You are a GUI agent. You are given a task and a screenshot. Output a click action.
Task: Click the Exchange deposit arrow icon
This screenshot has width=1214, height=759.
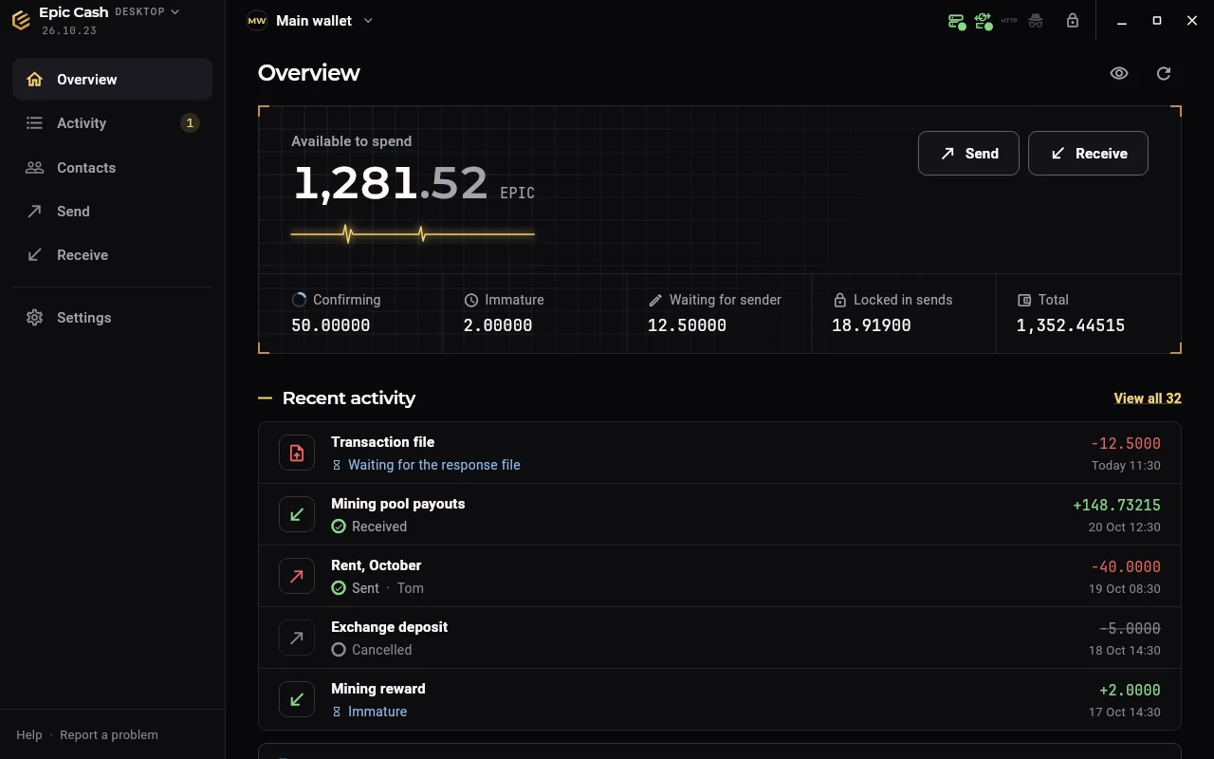pyautogui.click(x=297, y=638)
